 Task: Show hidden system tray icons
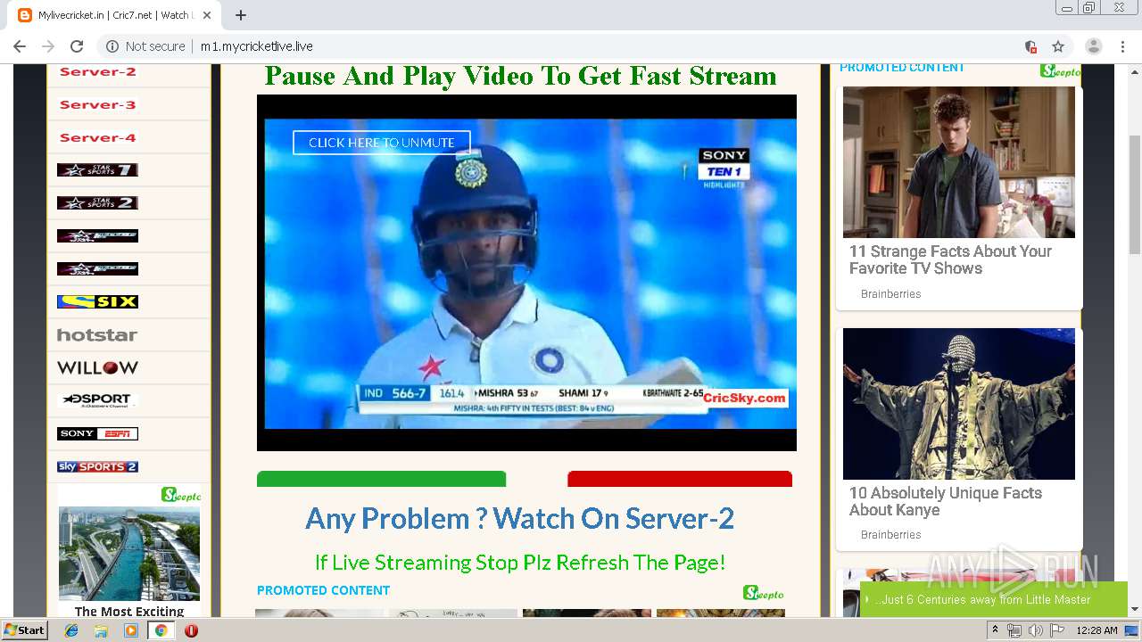point(995,630)
